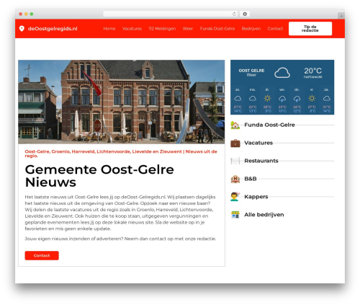Open the 112 Meldingen menu item

162,29
